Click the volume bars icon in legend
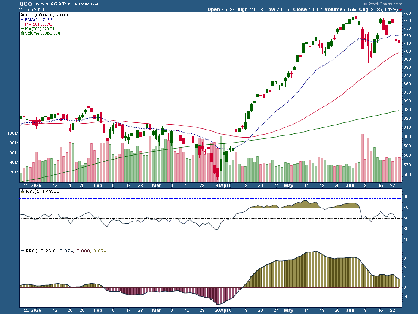 (23, 33)
